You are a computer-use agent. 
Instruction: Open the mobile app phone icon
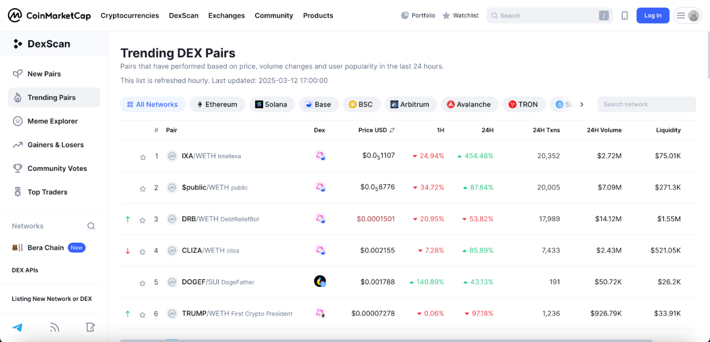625,16
